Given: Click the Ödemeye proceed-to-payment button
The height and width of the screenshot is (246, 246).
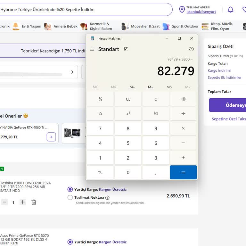Looking at the screenshot, I should (x=227, y=105).
